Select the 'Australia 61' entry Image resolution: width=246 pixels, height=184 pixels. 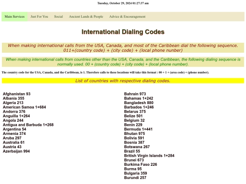point(14,142)
